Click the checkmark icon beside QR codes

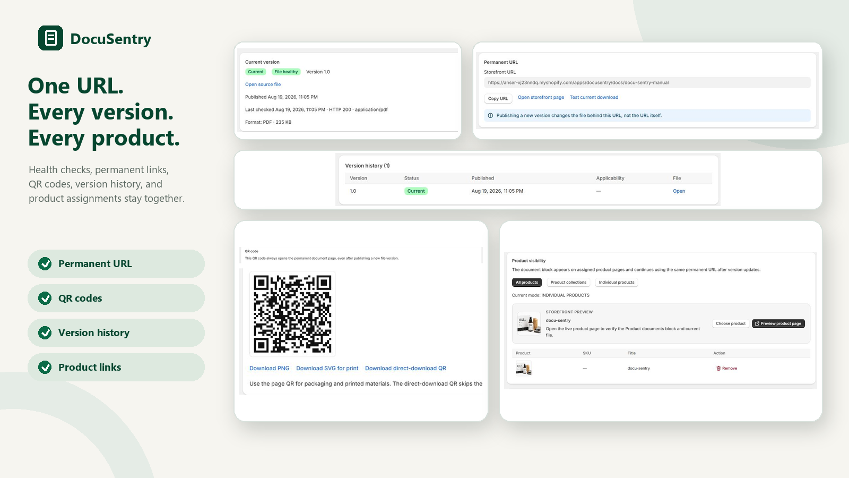(45, 298)
